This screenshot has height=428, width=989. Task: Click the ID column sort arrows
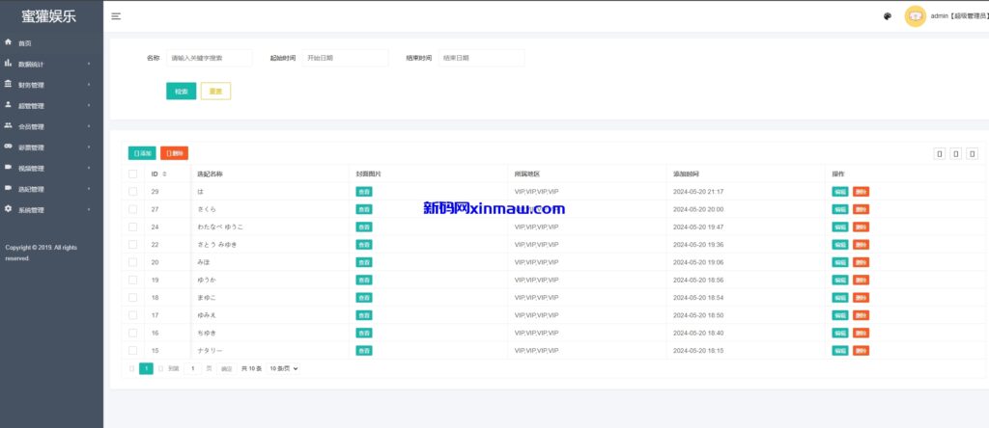pos(164,174)
